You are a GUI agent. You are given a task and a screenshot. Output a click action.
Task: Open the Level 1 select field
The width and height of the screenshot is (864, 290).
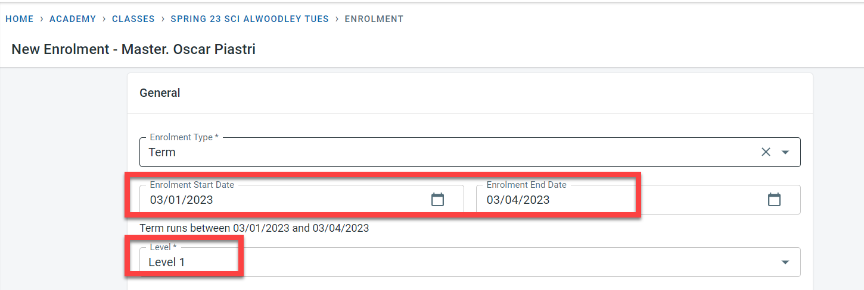(x=417, y=262)
